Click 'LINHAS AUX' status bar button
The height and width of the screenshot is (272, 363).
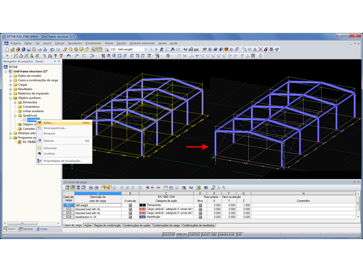(227, 234)
